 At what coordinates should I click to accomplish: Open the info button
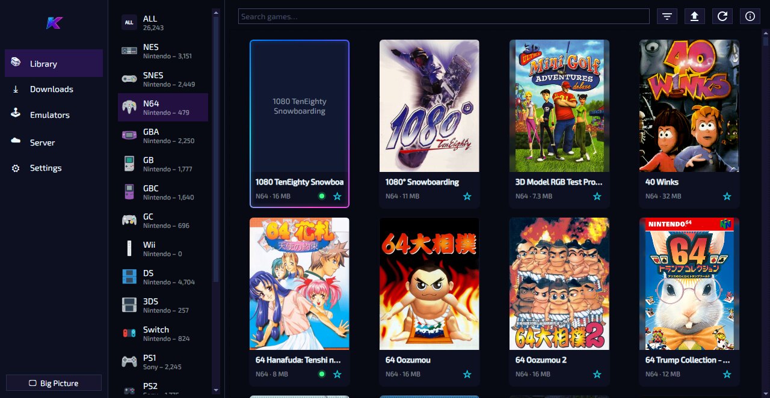[x=750, y=16]
